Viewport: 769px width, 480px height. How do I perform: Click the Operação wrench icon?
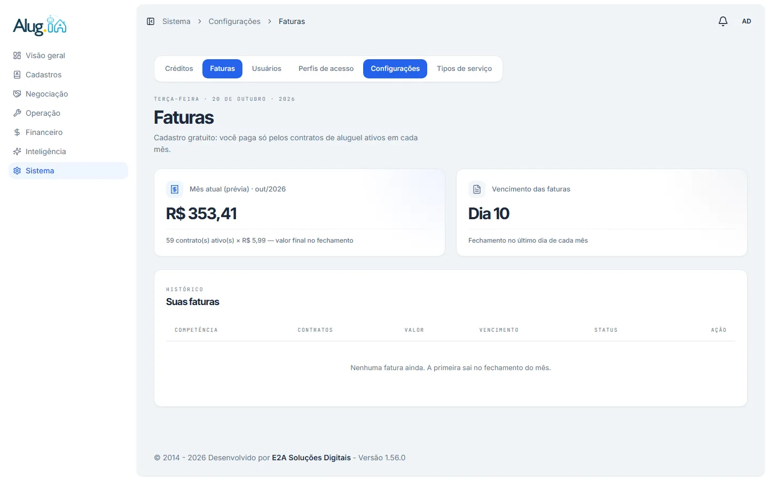tap(17, 113)
